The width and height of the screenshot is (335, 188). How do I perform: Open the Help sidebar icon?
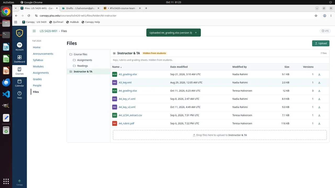point(19,95)
